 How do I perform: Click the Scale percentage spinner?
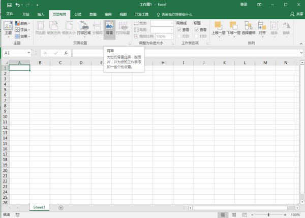coord(172,37)
